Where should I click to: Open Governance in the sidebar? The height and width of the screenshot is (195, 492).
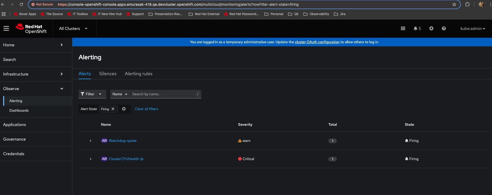pyautogui.click(x=36, y=139)
